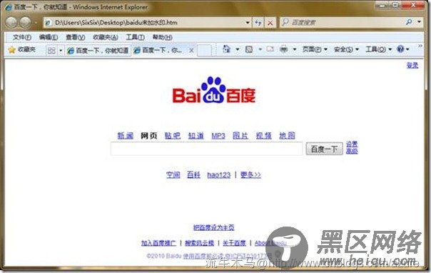Click the search magnifier icon in search box
The width and height of the screenshot is (431, 273).
[x=409, y=22]
